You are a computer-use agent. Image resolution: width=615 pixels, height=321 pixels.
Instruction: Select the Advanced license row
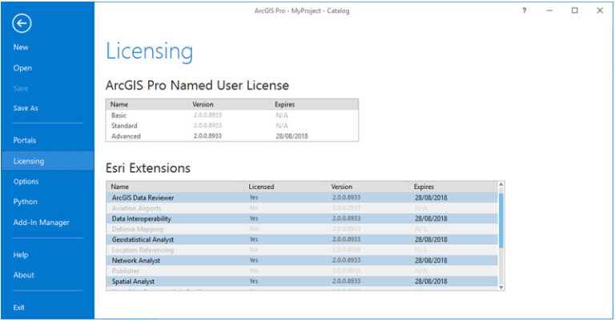[231, 136]
